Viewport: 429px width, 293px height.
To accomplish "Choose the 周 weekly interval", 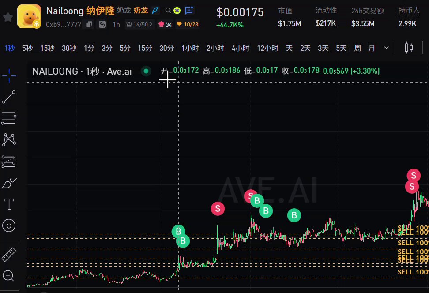I will coord(357,48).
